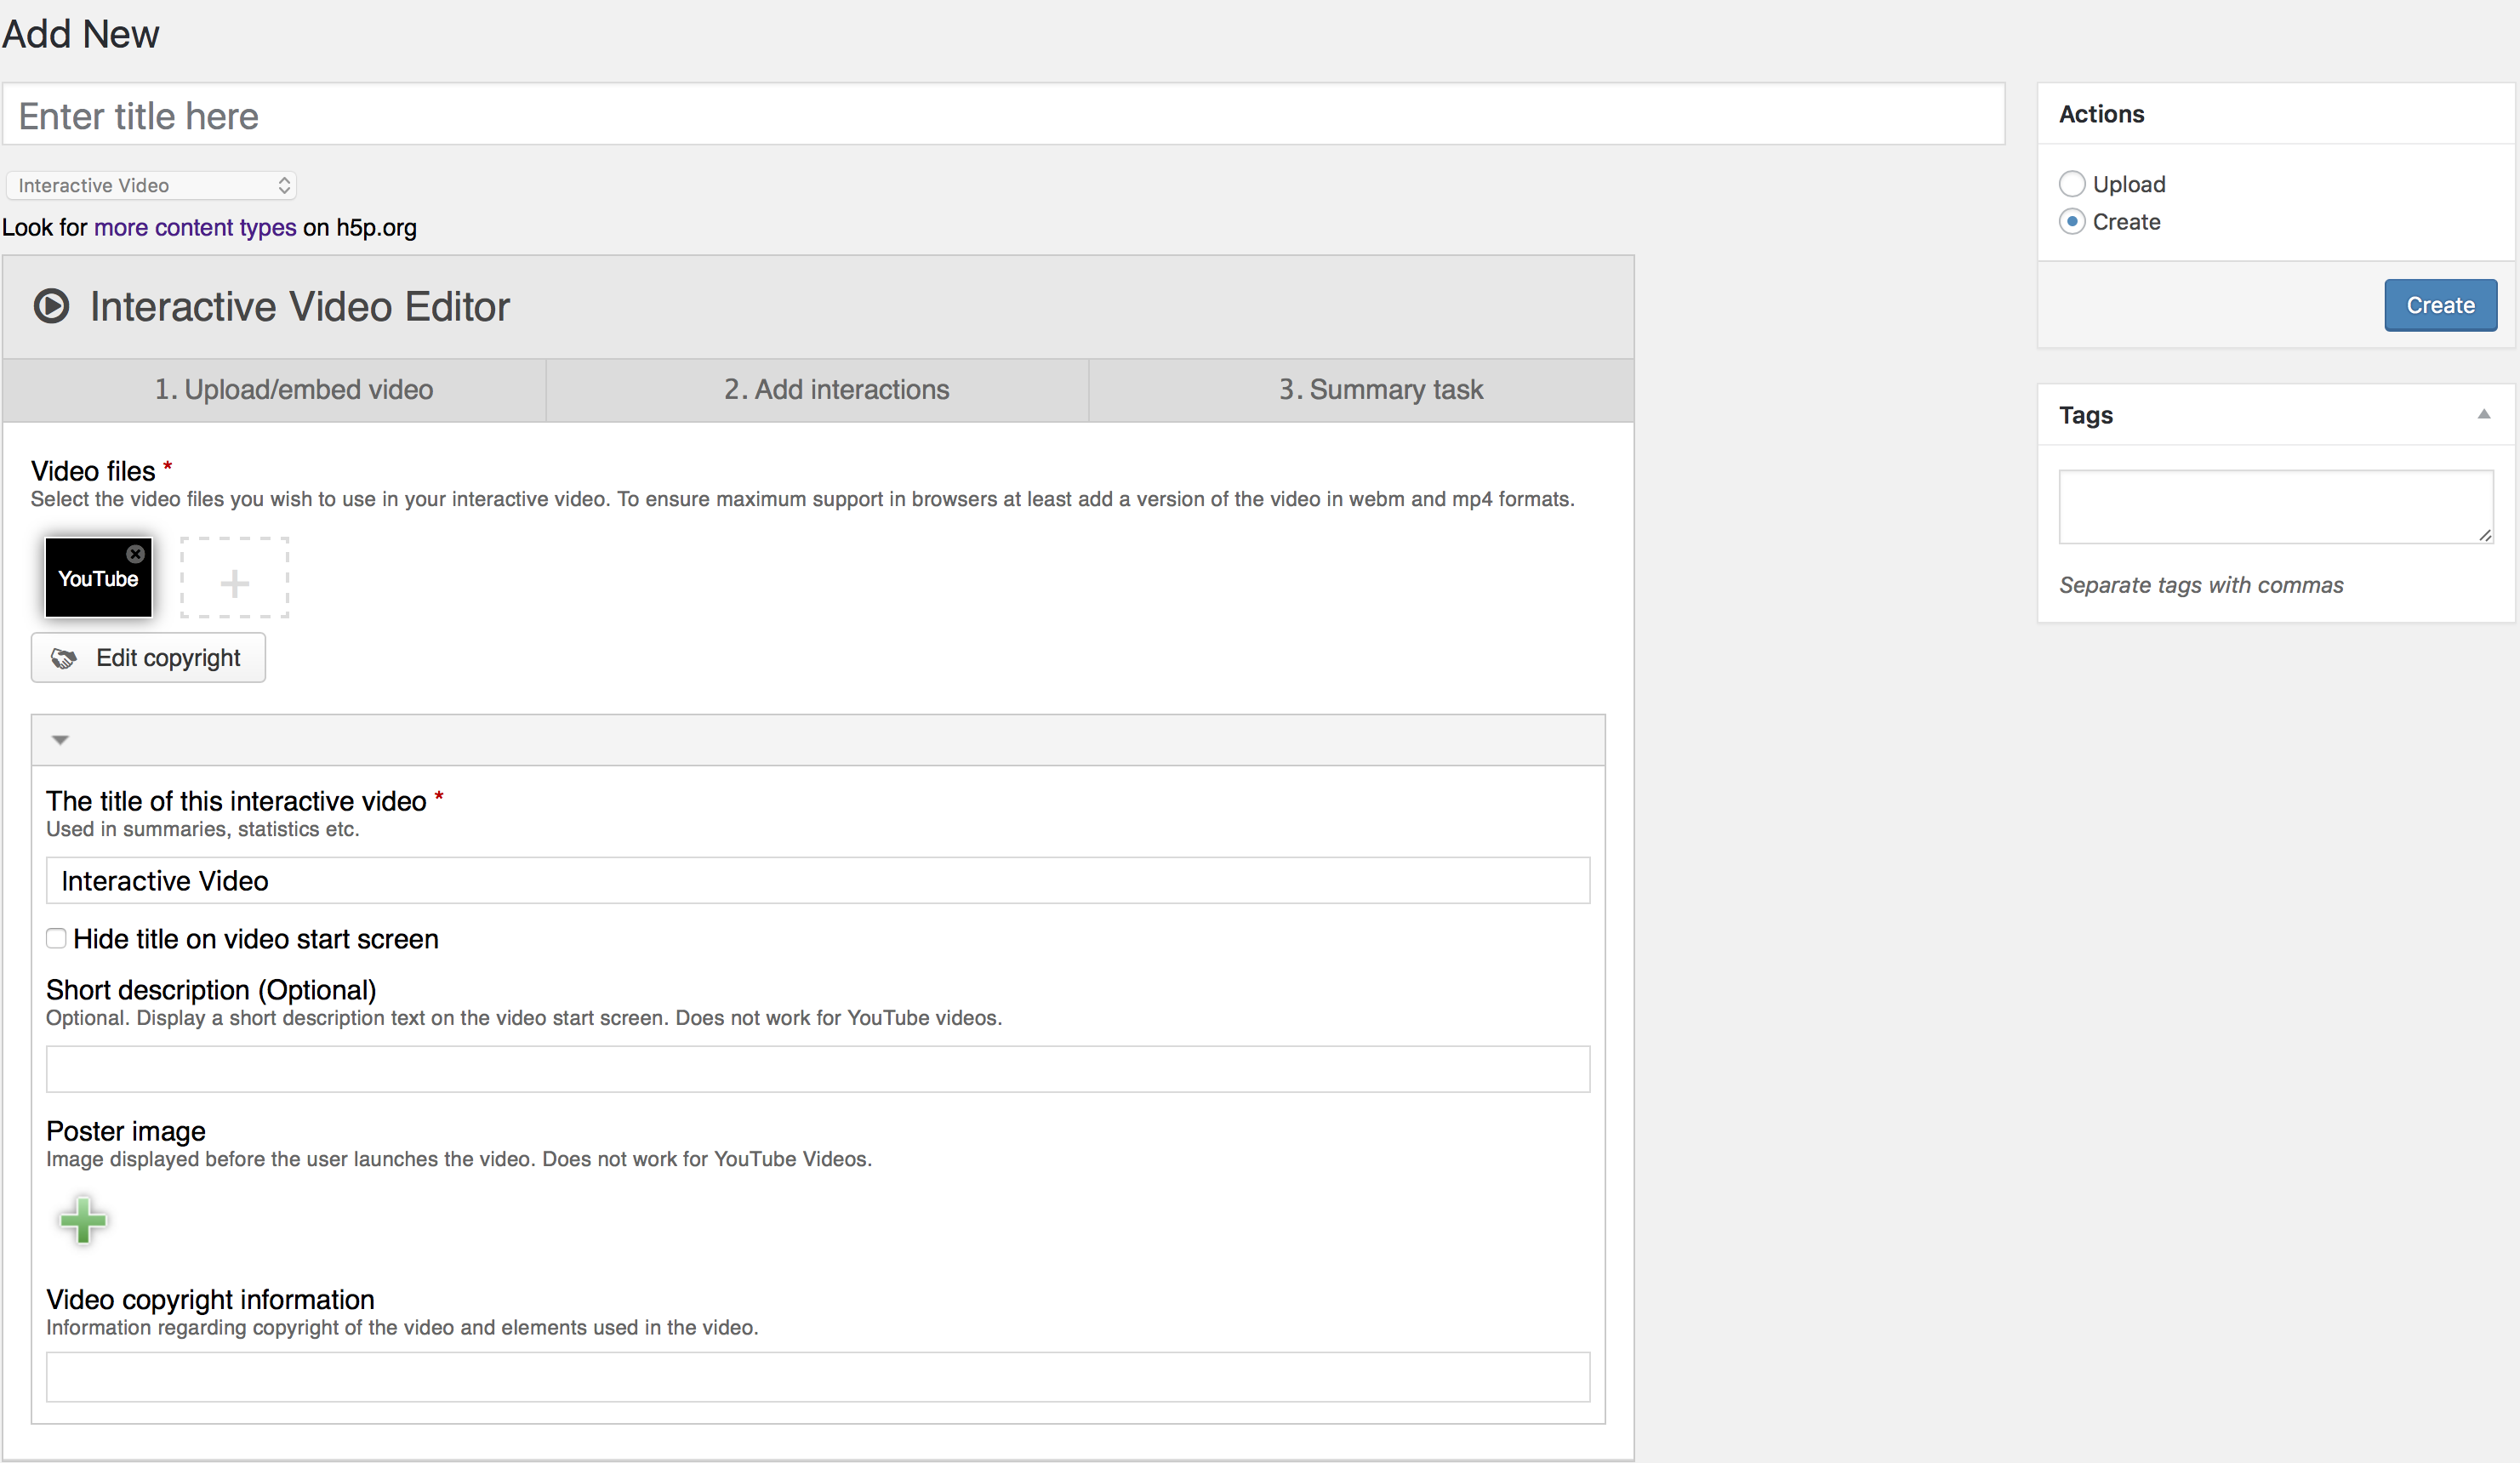Viewport: 2520px width, 1463px height.
Task: Click the interactive video title field
Action: (818, 880)
